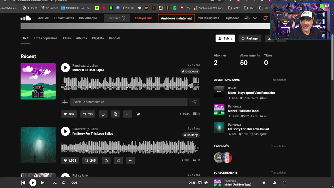Select the Titres tab
334x188 pixels.
(67, 38)
